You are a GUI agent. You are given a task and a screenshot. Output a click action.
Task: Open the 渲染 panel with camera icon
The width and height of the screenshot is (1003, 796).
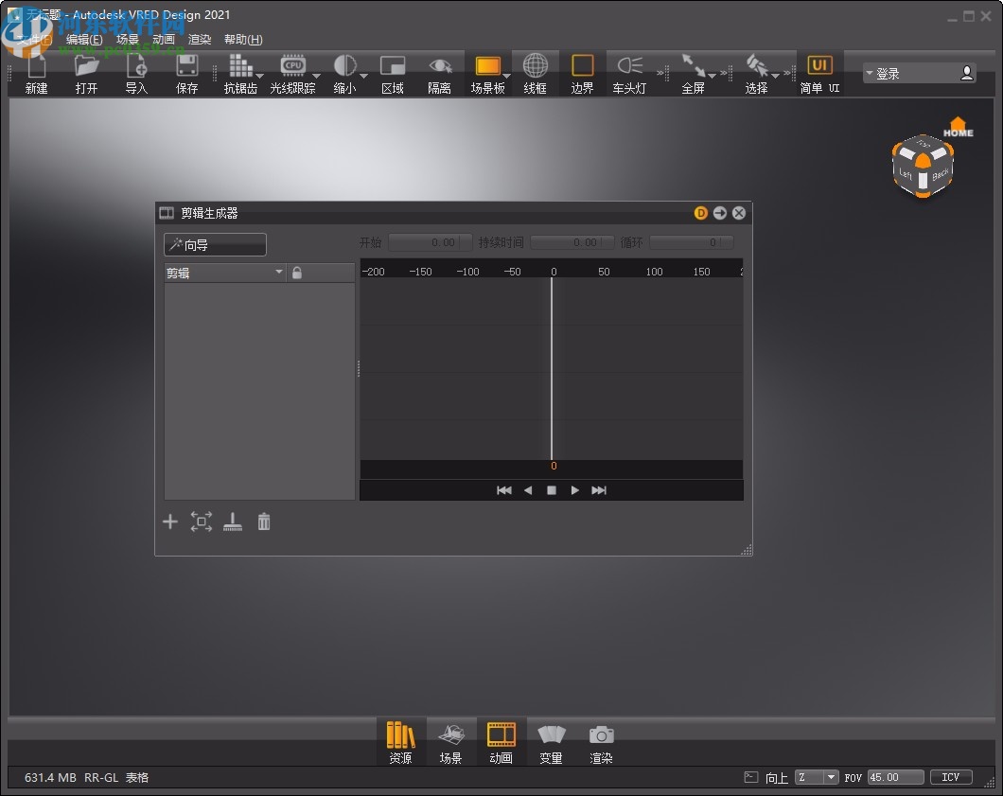click(602, 741)
